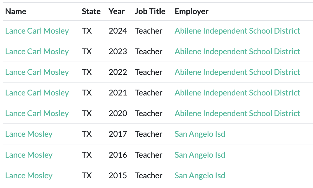Screen dimensions: 313x188
Task: Click Abilene Independent School District link for 2021
Action: tap(237, 93)
